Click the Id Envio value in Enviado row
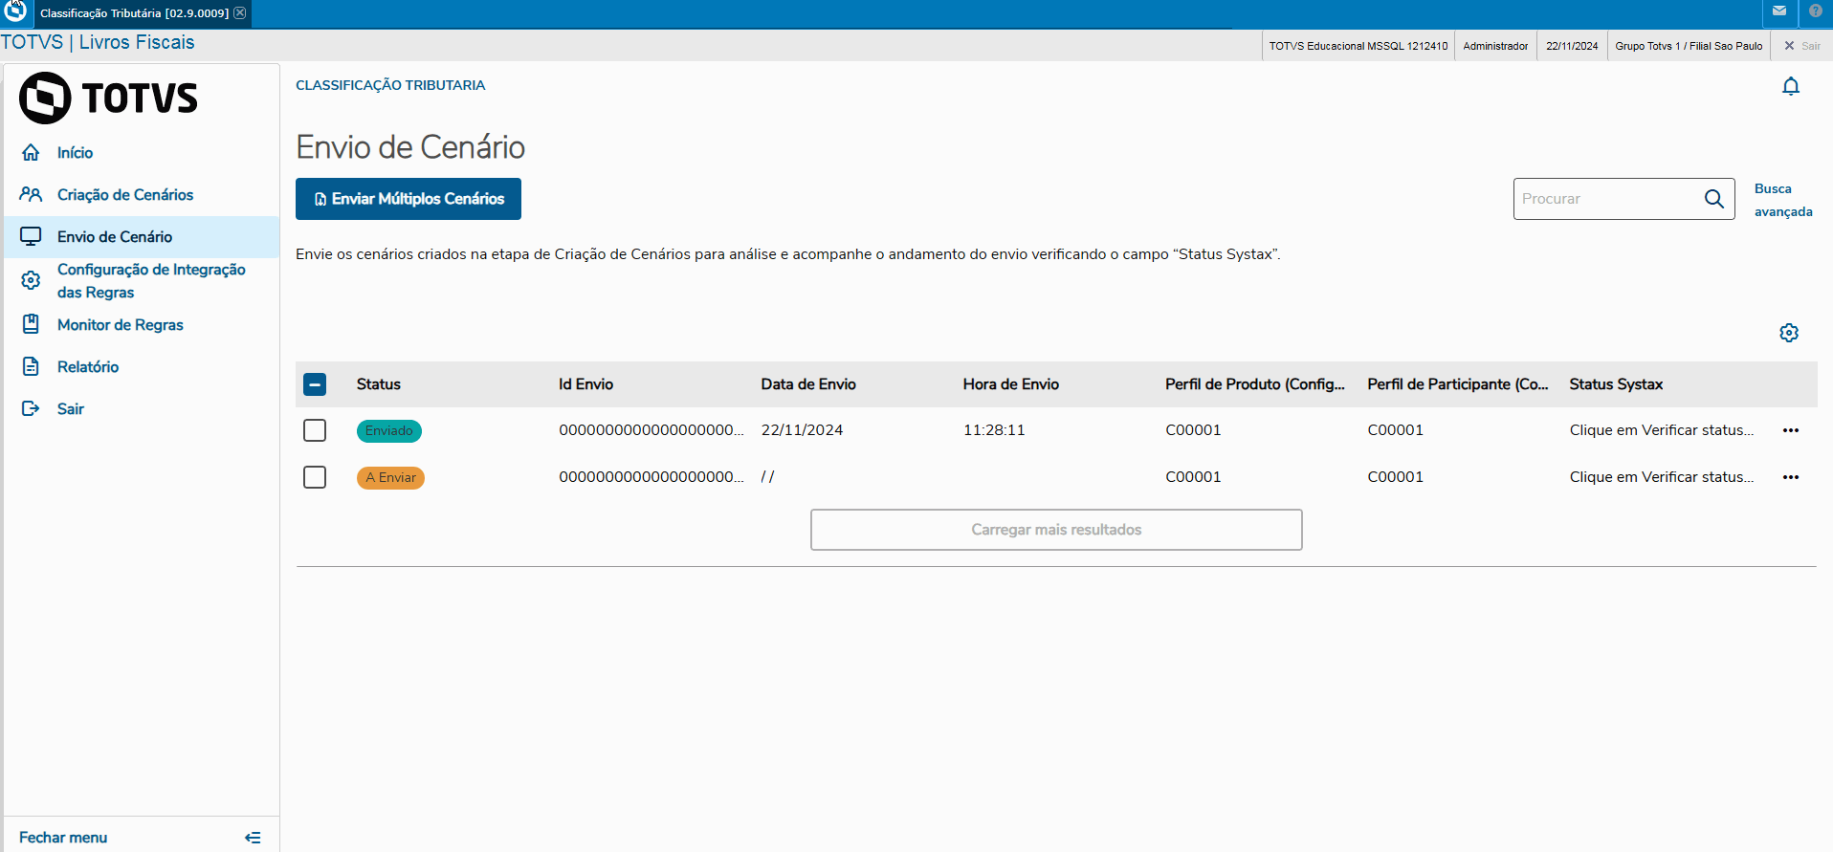Screen dimensions: 1833x852 point(651,430)
